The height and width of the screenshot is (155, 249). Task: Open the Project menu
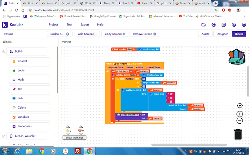pos(53,24)
